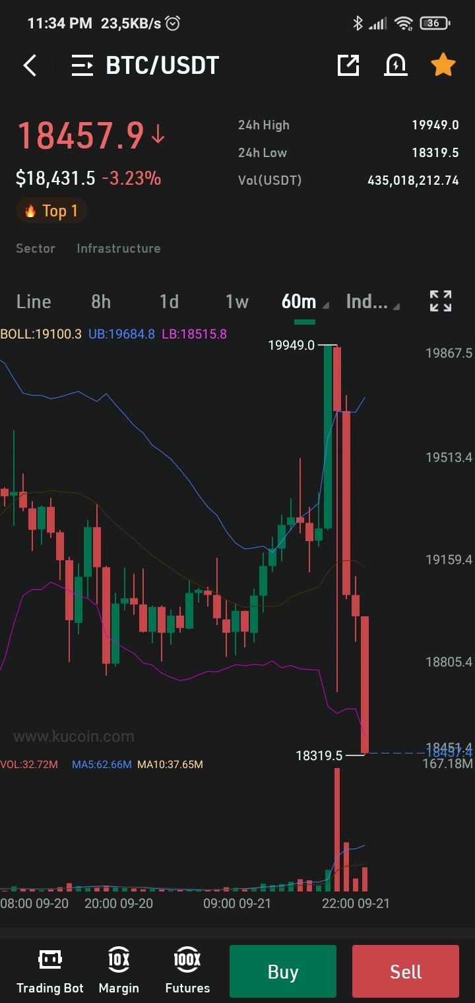Open 10X Margin trading
Screen dimensions: 475x1003
(x=119, y=971)
